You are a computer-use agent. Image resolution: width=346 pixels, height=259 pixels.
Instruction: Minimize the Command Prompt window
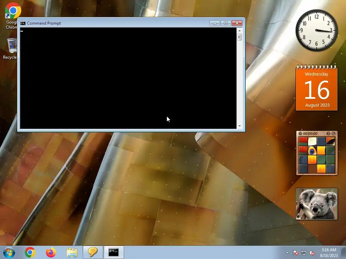(x=215, y=23)
